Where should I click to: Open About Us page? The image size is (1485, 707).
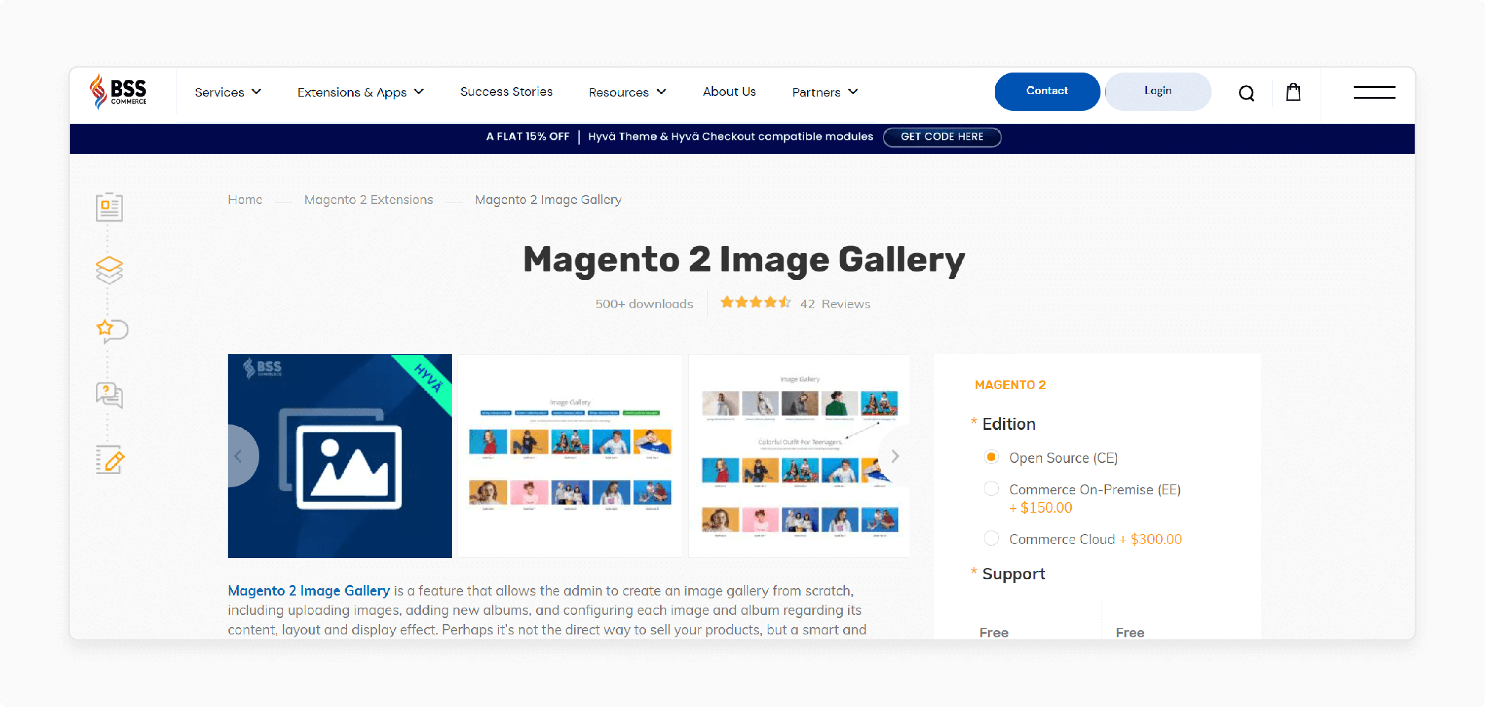tap(729, 92)
